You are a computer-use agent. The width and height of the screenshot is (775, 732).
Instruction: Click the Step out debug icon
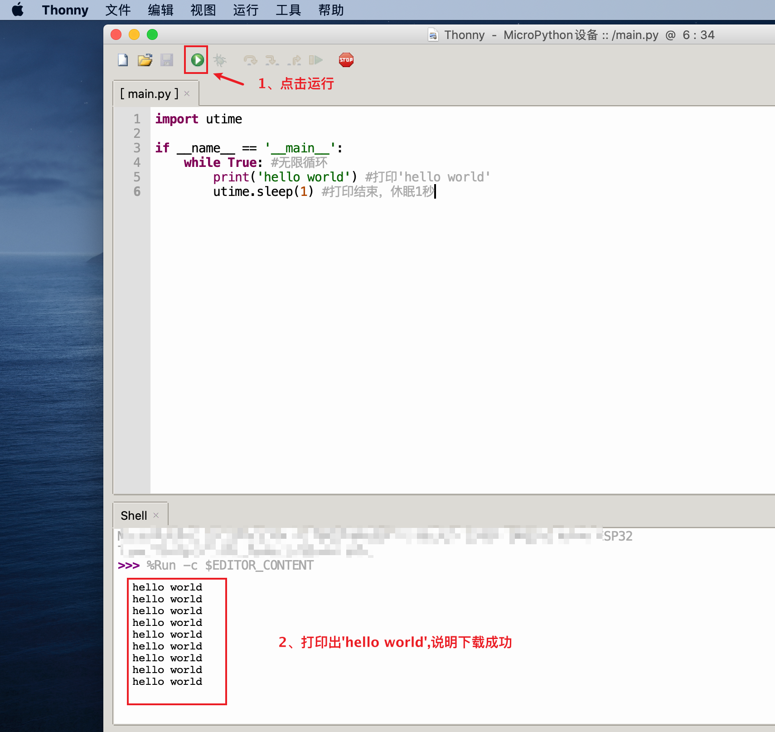coord(294,60)
